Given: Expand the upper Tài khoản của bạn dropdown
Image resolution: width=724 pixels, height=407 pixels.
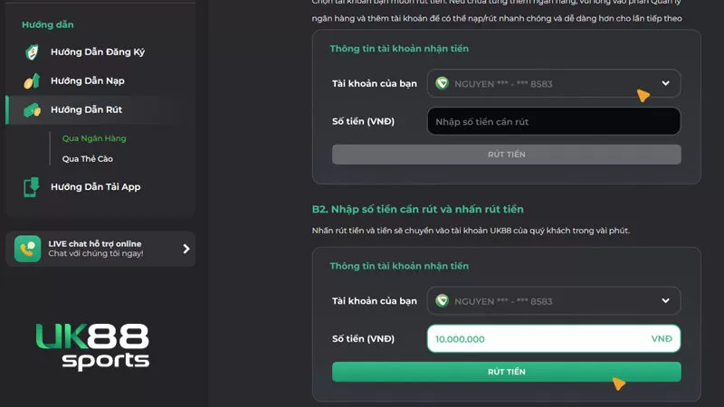Looking at the screenshot, I should click(x=666, y=83).
